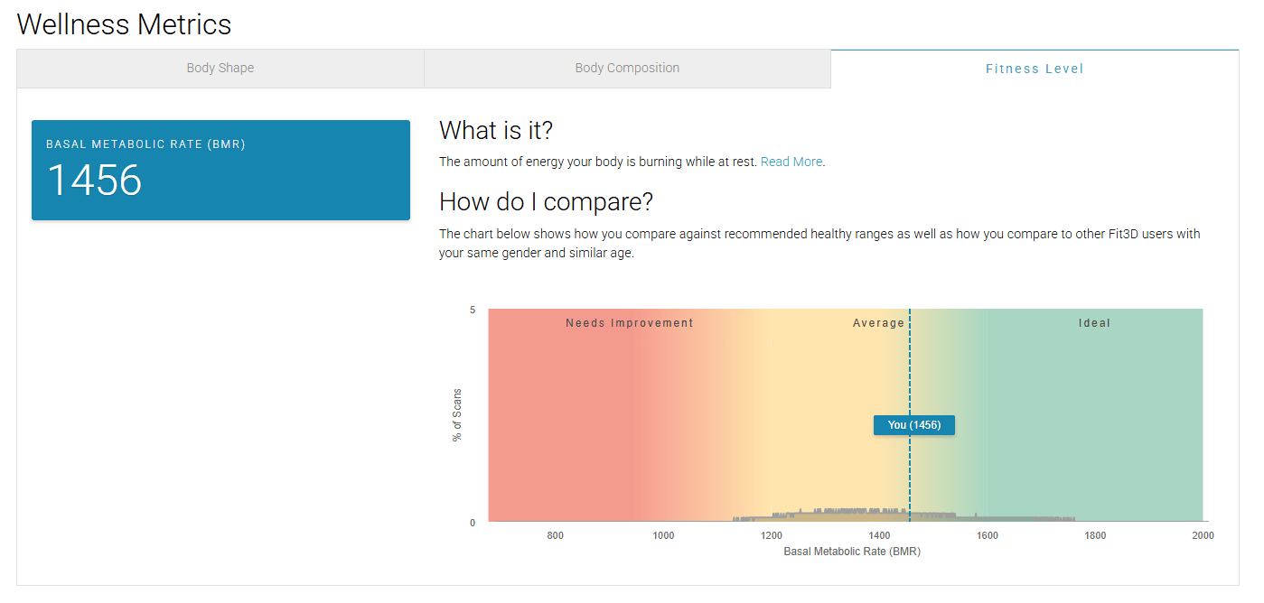Click the Ideal green zone

tap(1094, 415)
